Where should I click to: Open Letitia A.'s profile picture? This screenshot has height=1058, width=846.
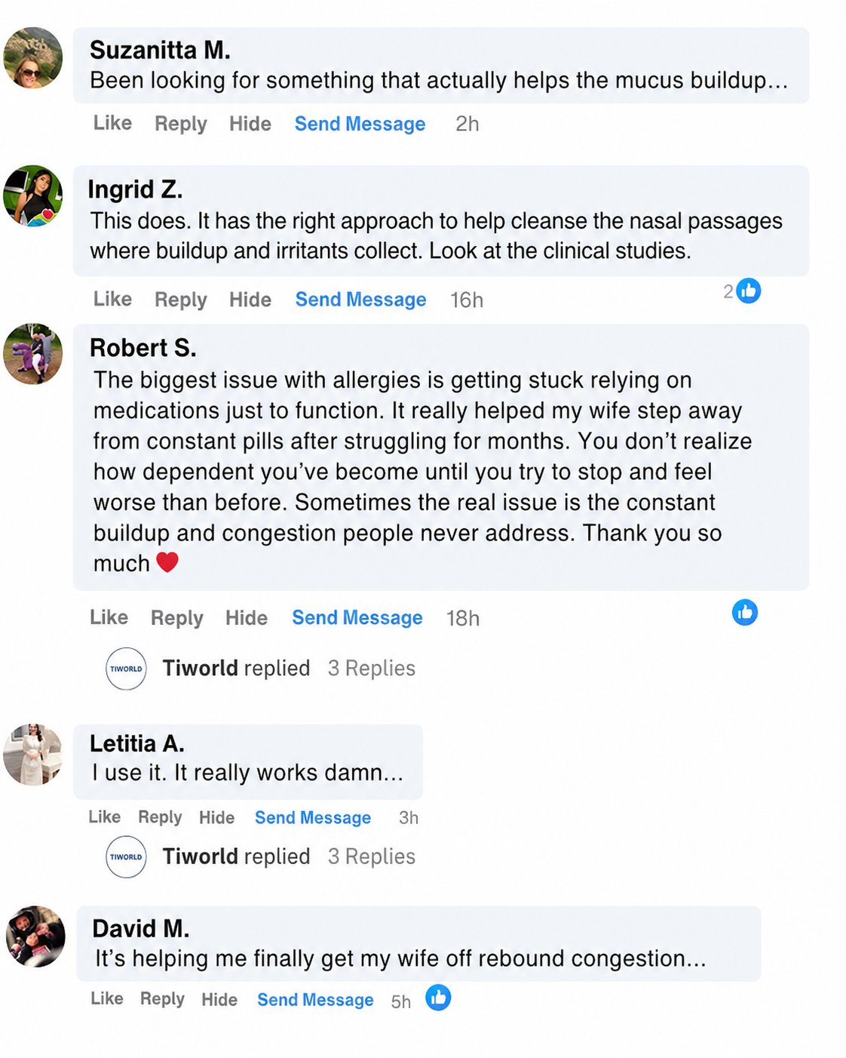[x=32, y=755]
